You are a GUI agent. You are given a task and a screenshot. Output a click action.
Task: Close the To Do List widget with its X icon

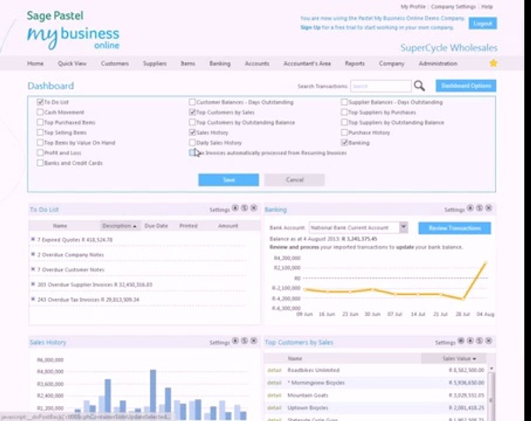click(254, 208)
